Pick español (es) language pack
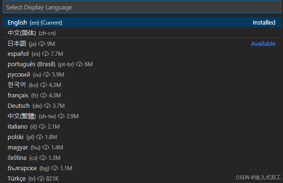This screenshot has width=283, height=183. pyautogui.click(x=142, y=54)
